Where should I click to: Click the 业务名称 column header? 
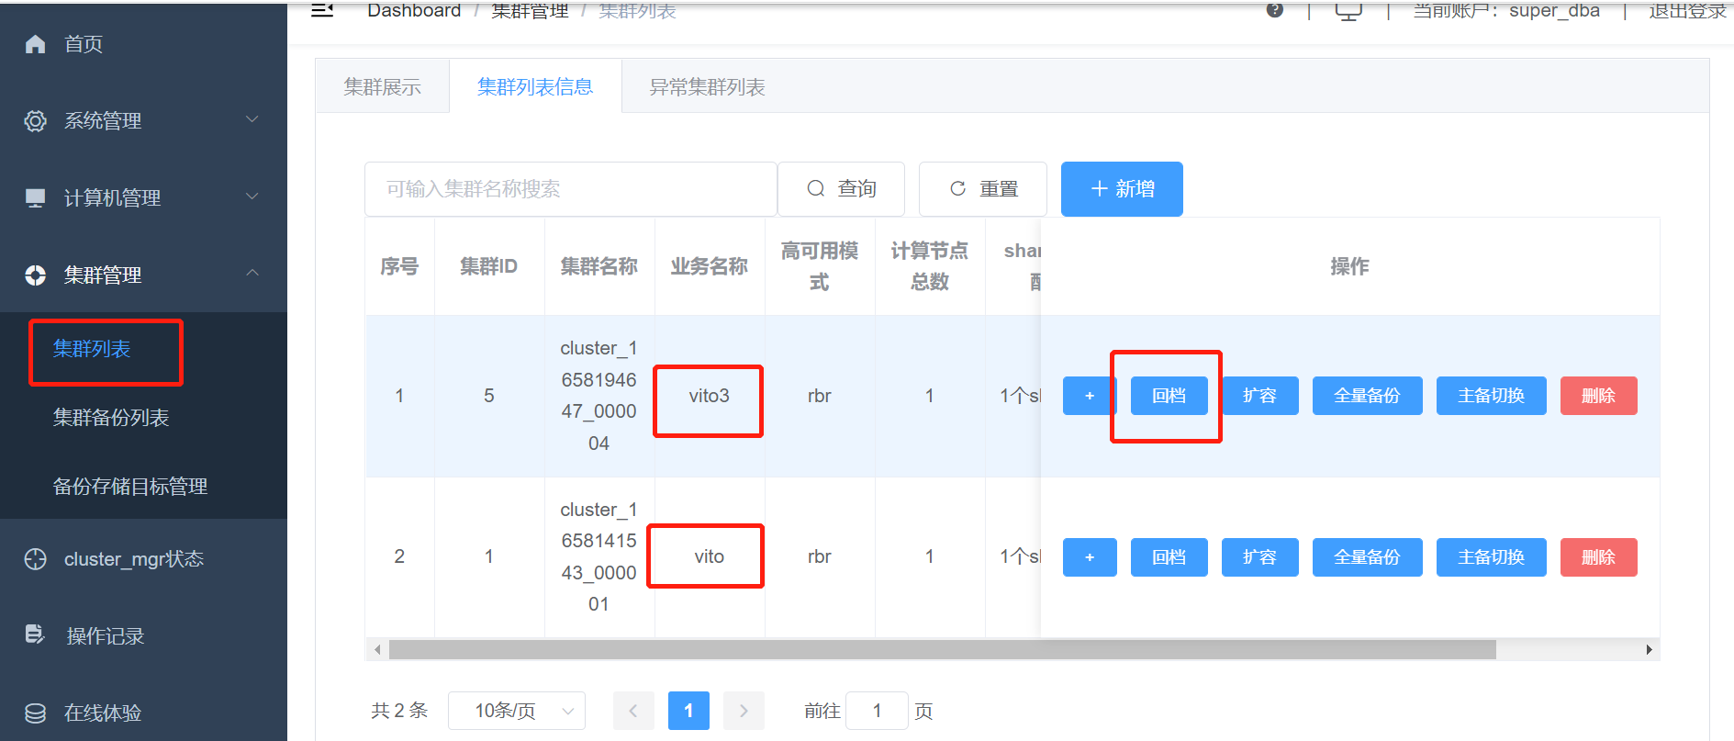709,266
